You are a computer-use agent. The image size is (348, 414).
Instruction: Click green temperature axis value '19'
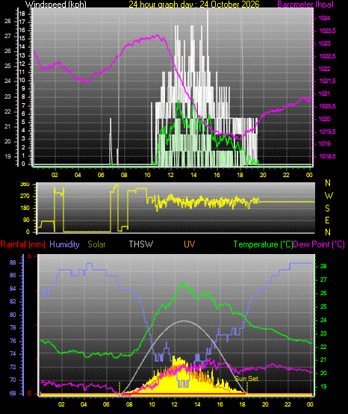click(323, 386)
